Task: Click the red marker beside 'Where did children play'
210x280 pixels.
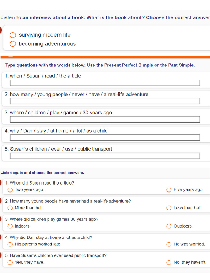Action: (x=1, y=219)
